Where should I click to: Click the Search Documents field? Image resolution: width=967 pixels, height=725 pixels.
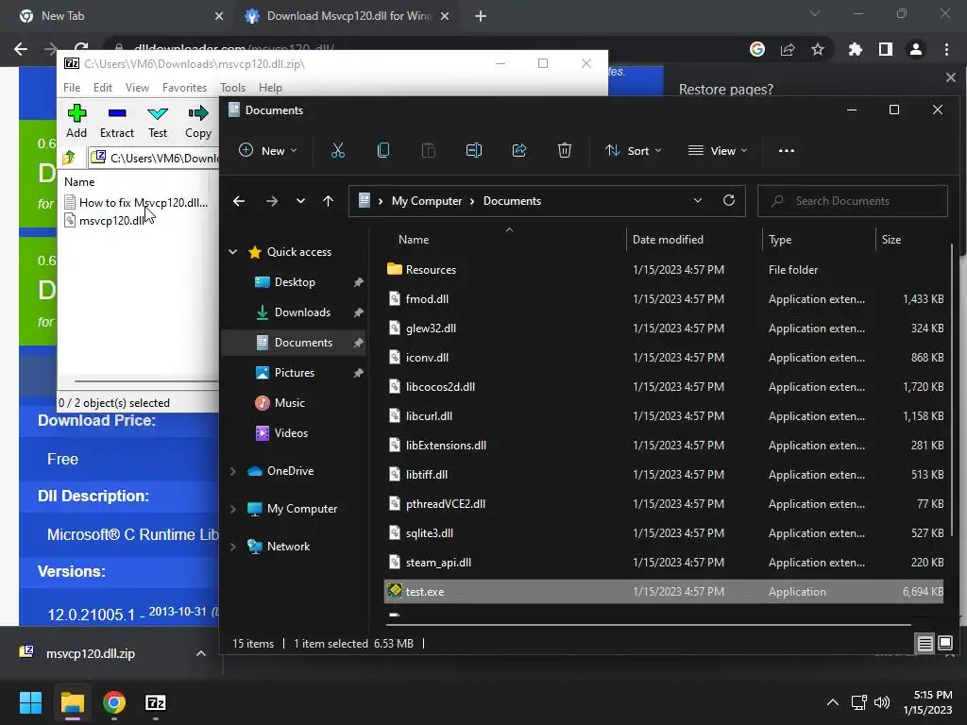point(853,201)
